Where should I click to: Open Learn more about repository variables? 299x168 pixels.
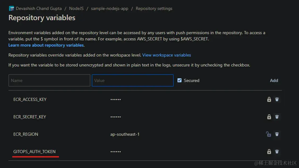tap(46, 45)
